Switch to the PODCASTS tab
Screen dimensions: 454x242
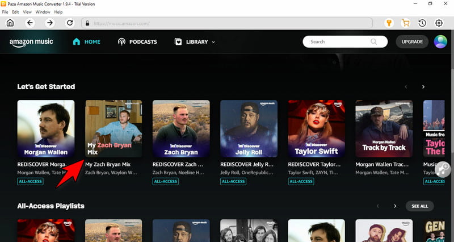(x=137, y=41)
